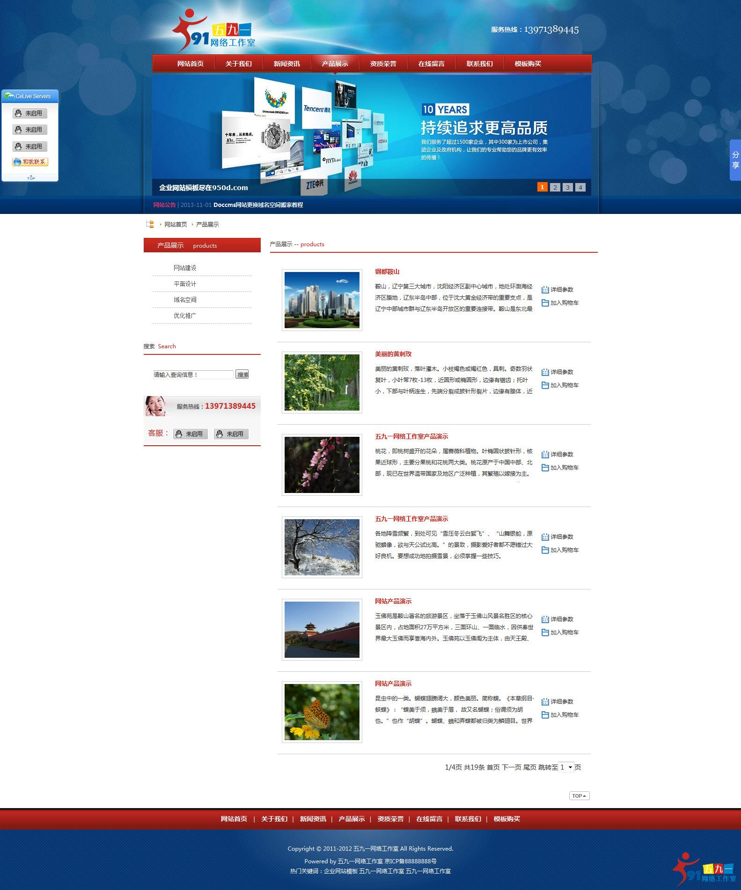Open 域名空间 category in sidebar
The image size is (741, 890).
pos(185,300)
